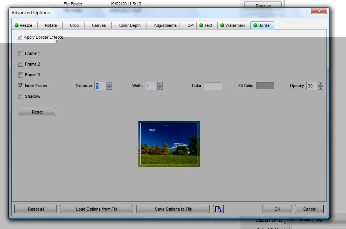Toggle the Shadow effect on

point(20,96)
